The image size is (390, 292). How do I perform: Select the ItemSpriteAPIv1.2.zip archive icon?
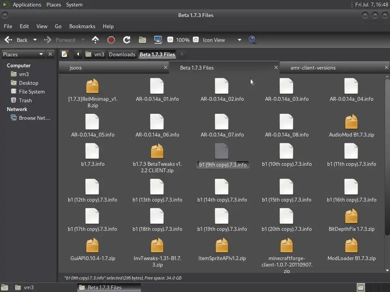click(x=222, y=245)
